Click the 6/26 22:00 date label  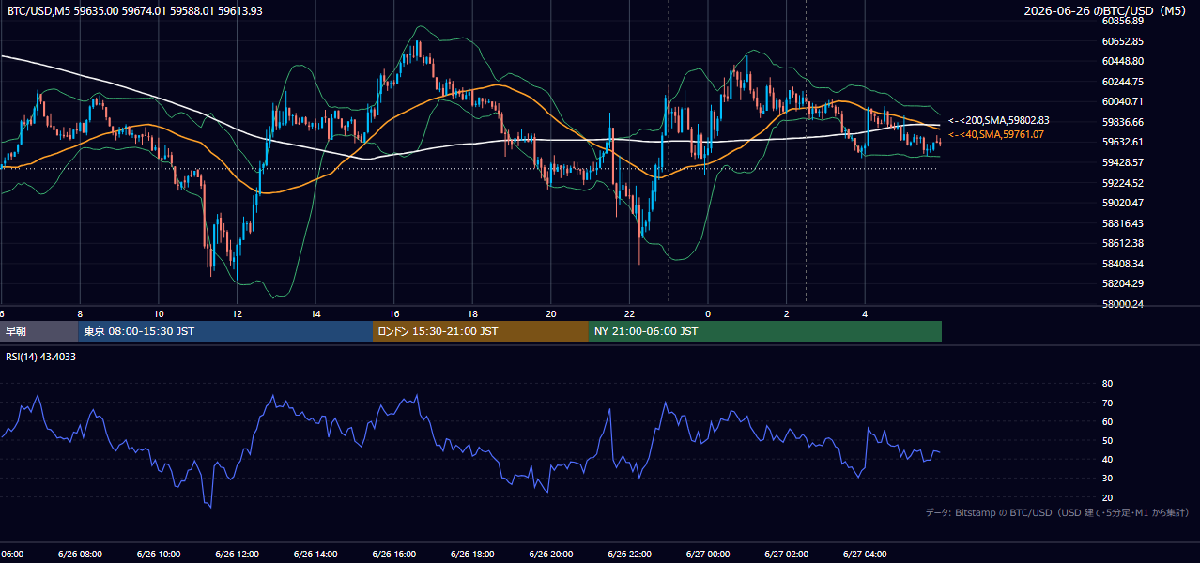tap(629, 555)
